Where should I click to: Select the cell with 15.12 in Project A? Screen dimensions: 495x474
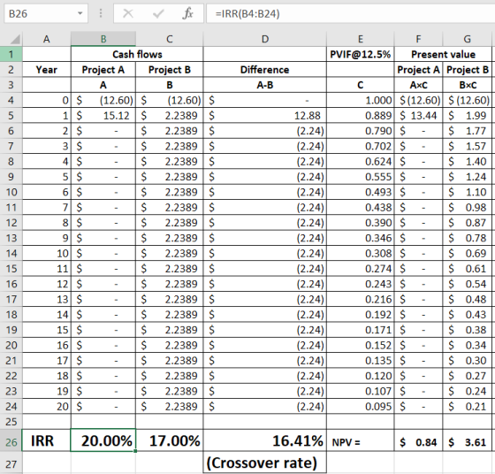point(103,116)
